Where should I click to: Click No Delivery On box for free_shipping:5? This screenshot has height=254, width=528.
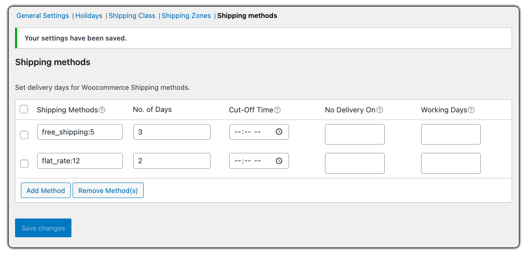(x=355, y=134)
